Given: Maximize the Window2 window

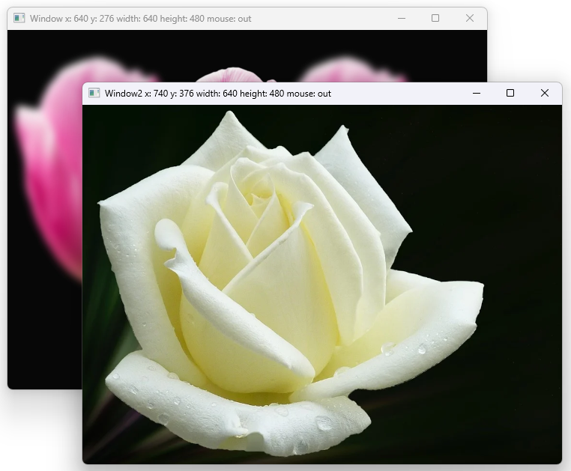Looking at the screenshot, I should (510, 93).
